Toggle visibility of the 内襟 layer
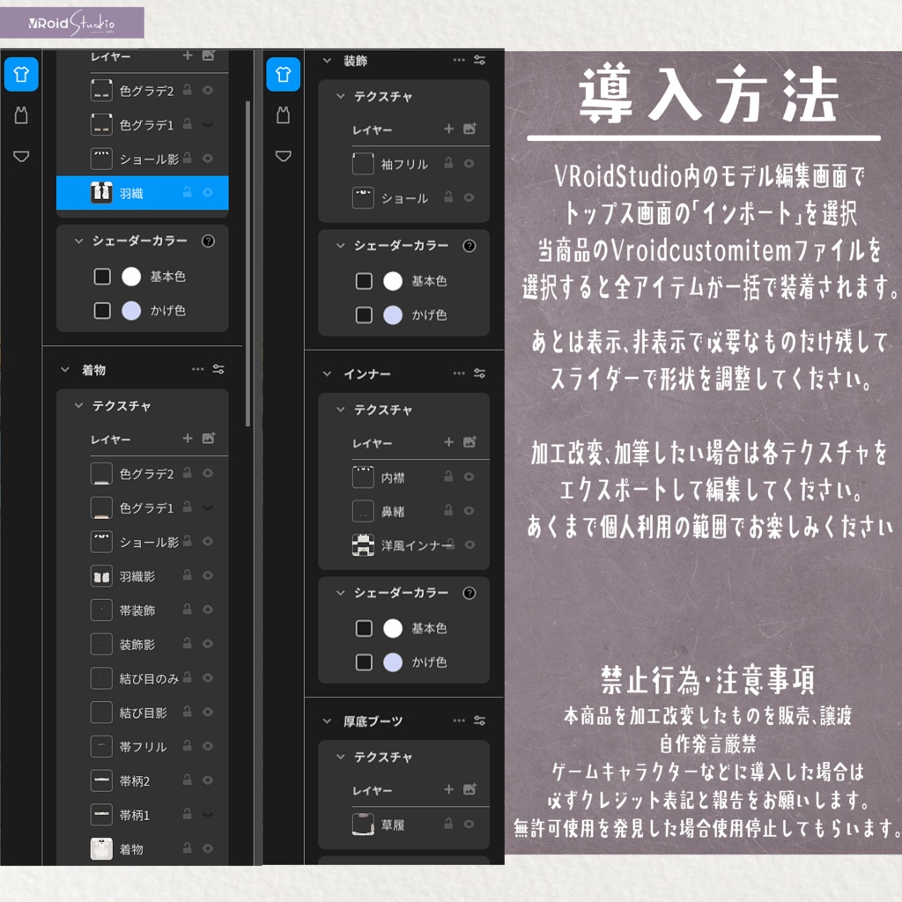Image resolution: width=902 pixels, height=902 pixels. (469, 477)
